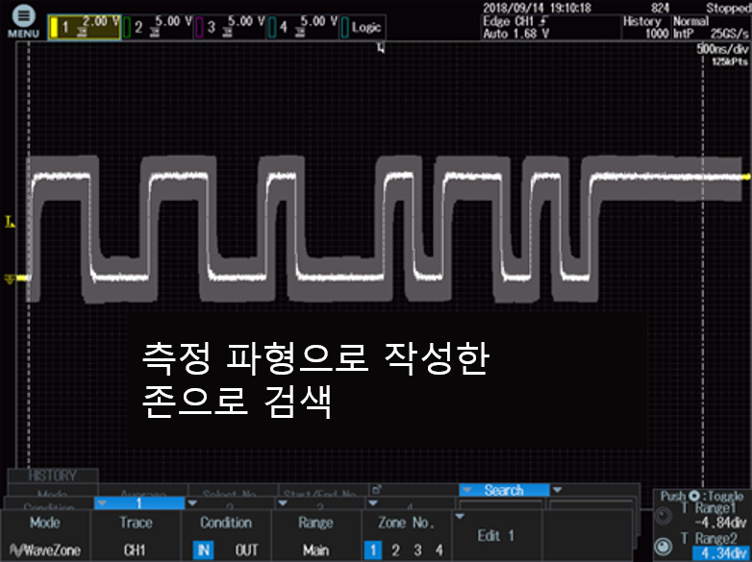752x562 pixels.
Task: Open the Edit 1 zone editor
Action: pyautogui.click(x=496, y=536)
